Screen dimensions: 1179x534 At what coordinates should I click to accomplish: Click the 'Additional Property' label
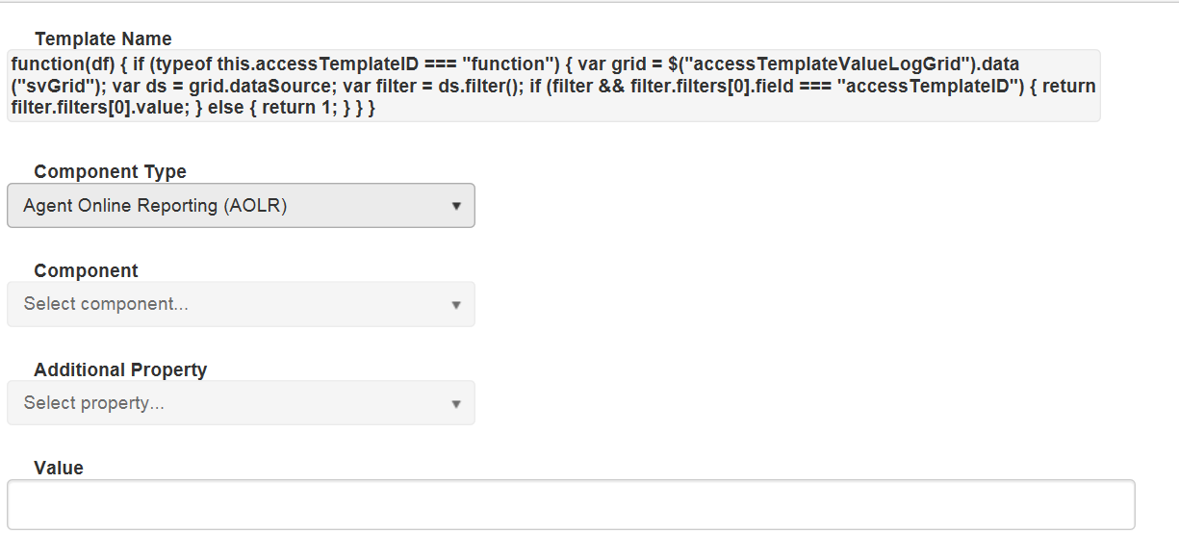point(120,369)
